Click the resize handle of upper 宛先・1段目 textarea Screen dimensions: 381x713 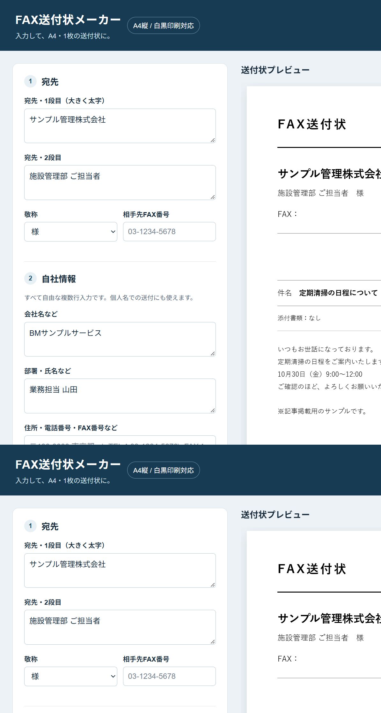pyautogui.click(x=213, y=140)
